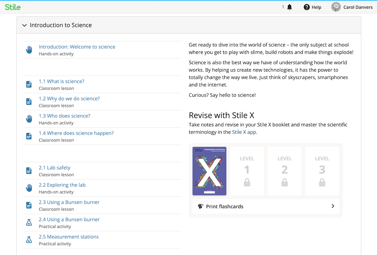377x255 pixels.
Task: Click hand icon beside 2.2 Exploring the lab
Action: [x=29, y=188]
